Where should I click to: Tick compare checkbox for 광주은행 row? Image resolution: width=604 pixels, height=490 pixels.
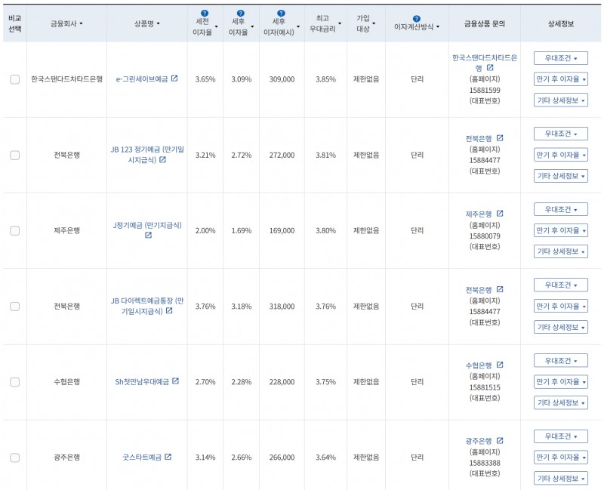[14, 458]
